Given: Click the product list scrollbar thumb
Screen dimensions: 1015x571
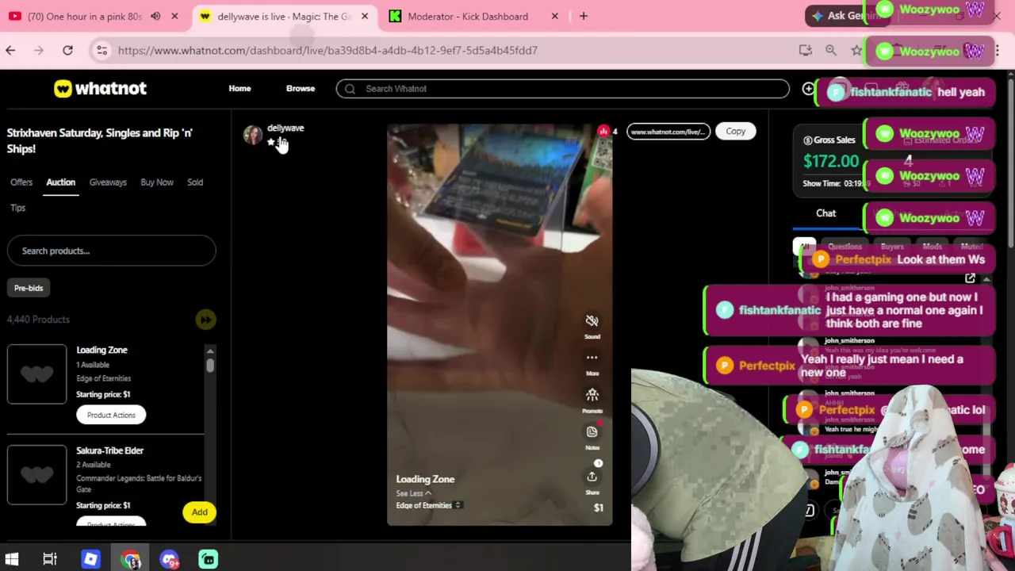Looking at the screenshot, I should (x=210, y=365).
